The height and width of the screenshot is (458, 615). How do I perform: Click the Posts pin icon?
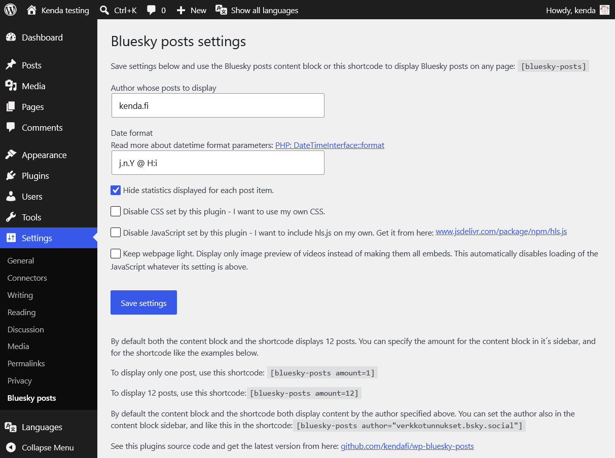click(11, 65)
